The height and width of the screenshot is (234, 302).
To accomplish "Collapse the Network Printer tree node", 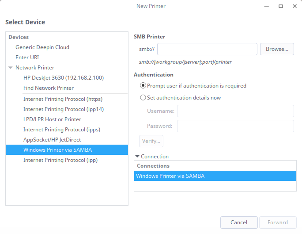I will (x=10, y=68).
